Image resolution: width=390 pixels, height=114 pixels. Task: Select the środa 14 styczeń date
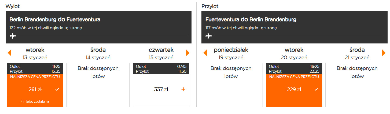pos(98,53)
